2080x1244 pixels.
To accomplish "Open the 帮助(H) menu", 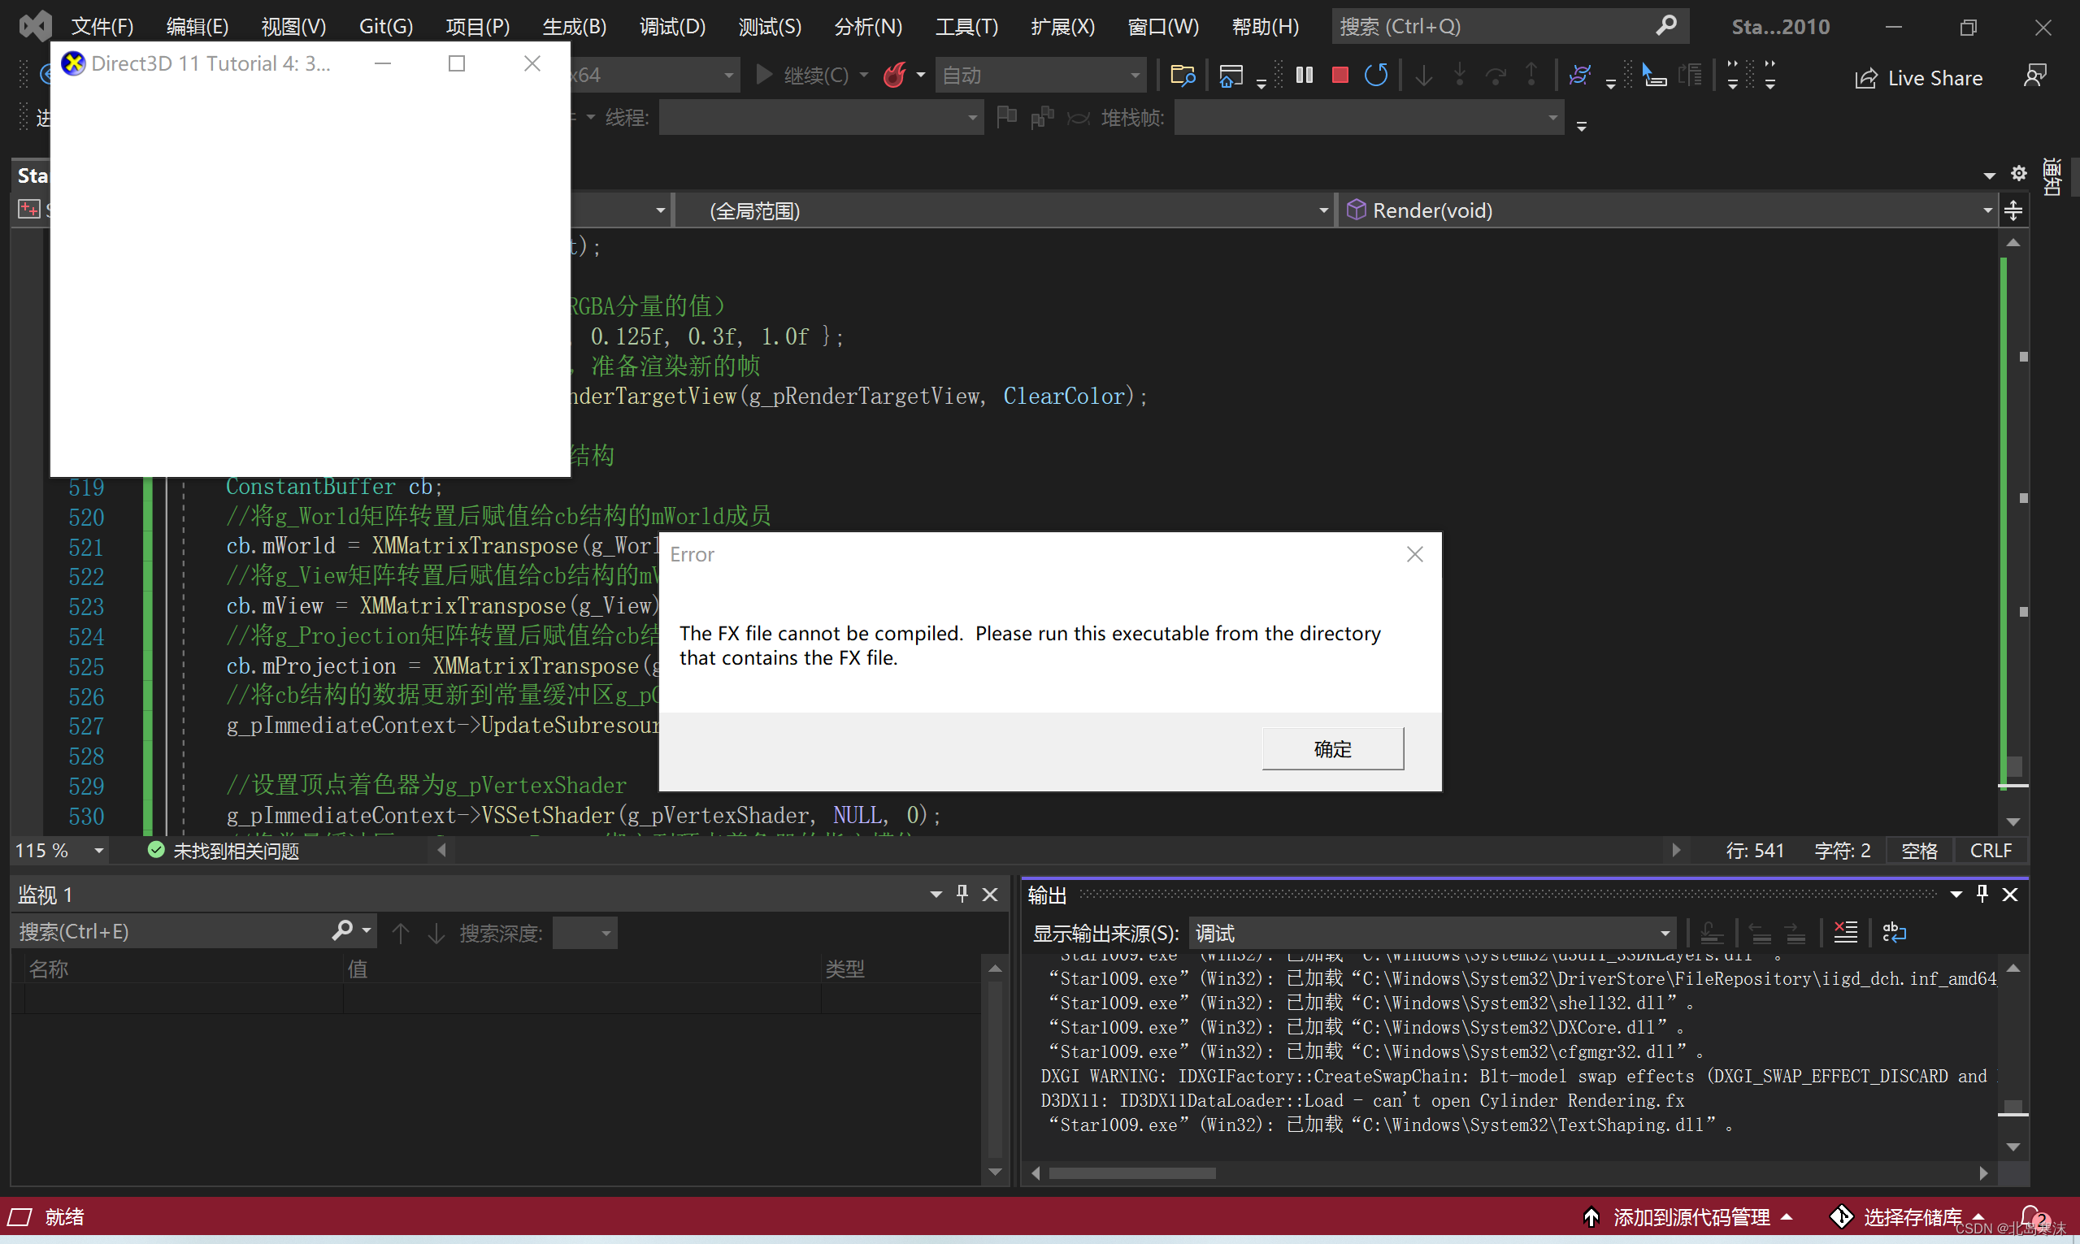I will pos(1265,27).
